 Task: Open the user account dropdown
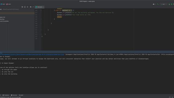click(x=154, y=4)
